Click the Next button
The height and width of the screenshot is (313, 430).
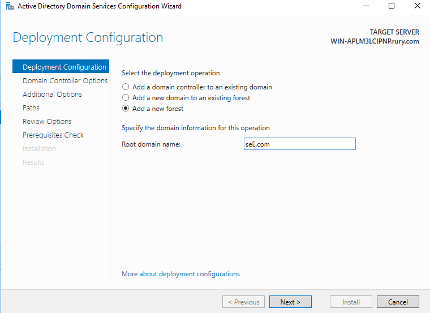coord(290,302)
